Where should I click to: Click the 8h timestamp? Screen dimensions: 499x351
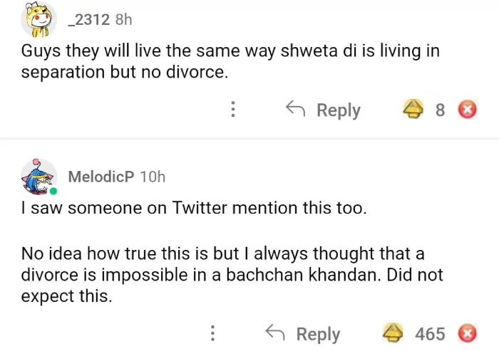(x=123, y=20)
